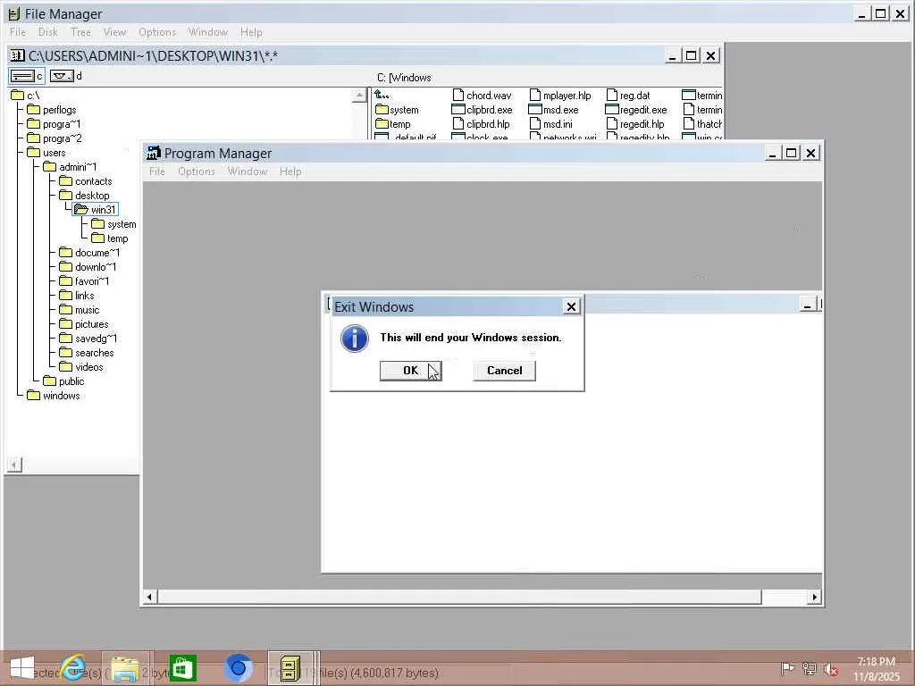The image size is (915, 686).
Task: Select users folder in tree
Action: pos(46,152)
